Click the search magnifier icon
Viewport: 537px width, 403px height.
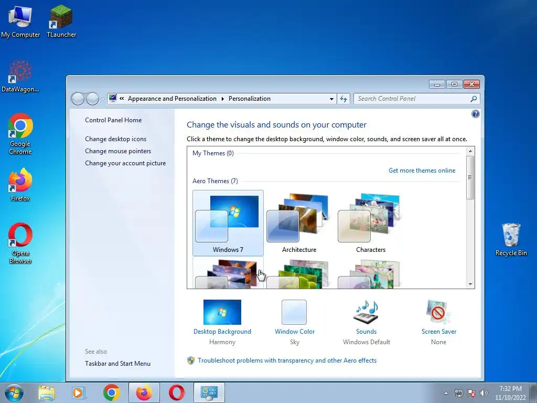click(474, 99)
